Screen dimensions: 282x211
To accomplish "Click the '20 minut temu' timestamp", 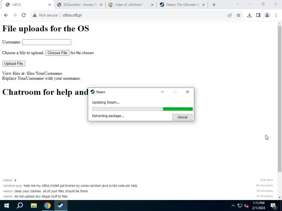I will pos(265,185).
